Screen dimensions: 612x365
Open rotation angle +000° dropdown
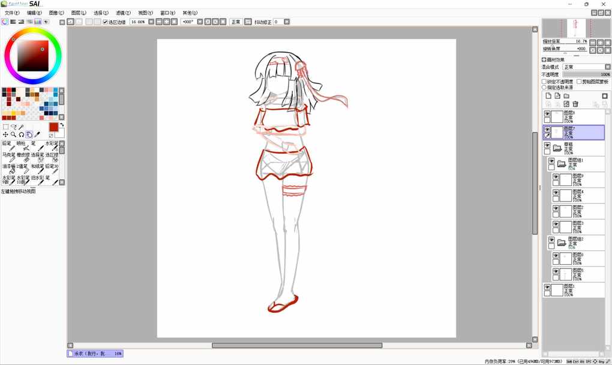point(200,22)
